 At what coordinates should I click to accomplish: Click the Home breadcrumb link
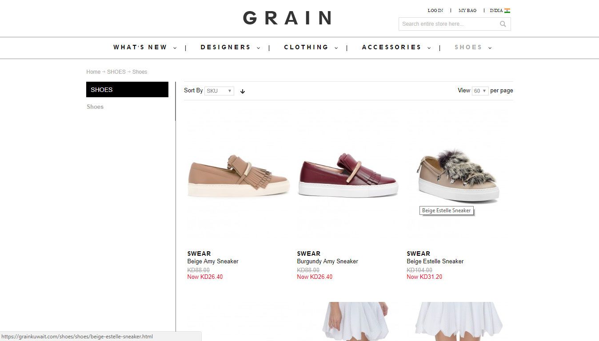pyautogui.click(x=93, y=72)
